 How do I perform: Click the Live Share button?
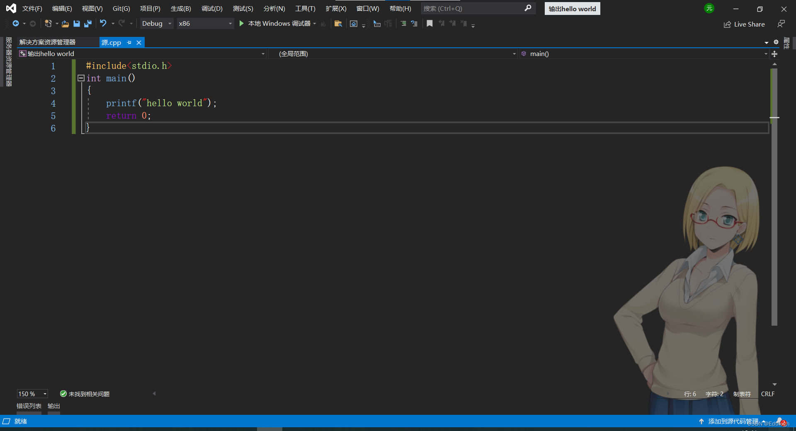745,24
